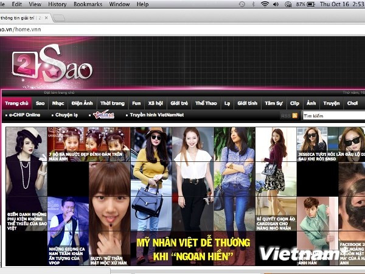The image size is (365, 274).
Task: Close the current browser tab
Action: click(x=46, y=18)
